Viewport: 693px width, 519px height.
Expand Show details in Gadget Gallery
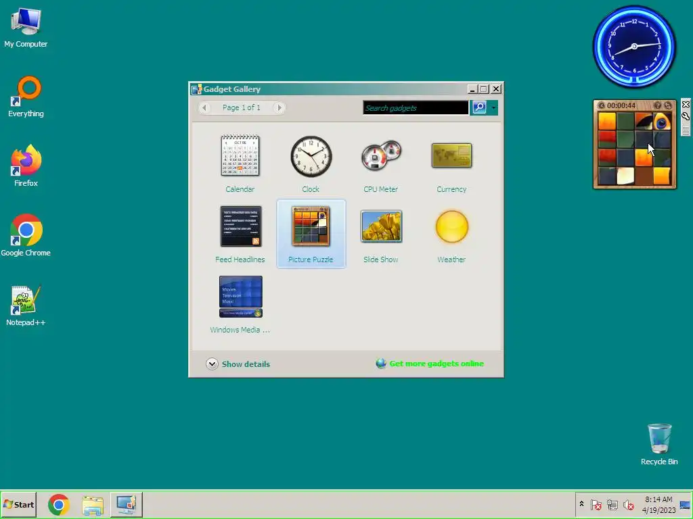coord(238,364)
